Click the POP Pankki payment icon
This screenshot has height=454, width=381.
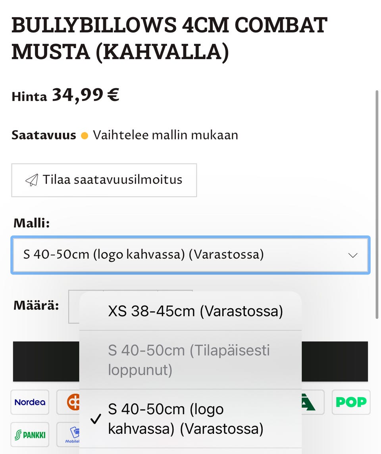click(x=351, y=402)
